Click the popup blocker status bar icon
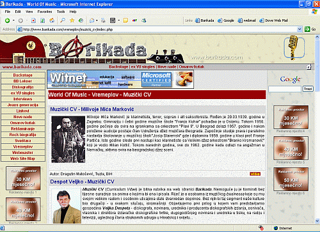 pyautogui.click(x=260, y=228)
